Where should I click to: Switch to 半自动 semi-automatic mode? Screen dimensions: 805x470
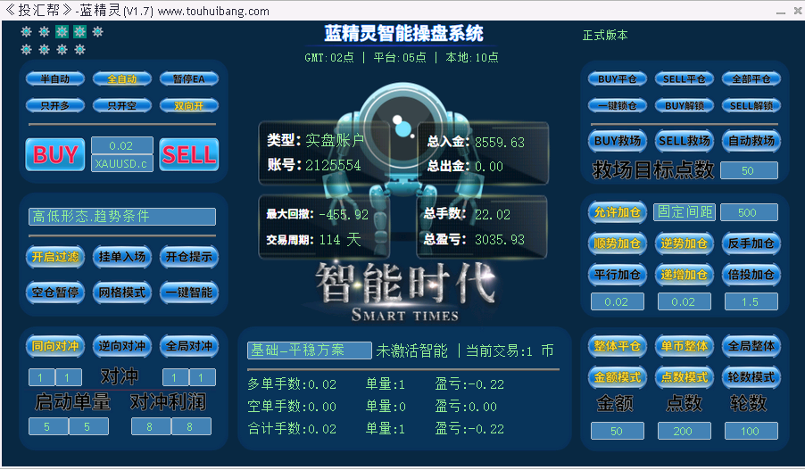55,79
